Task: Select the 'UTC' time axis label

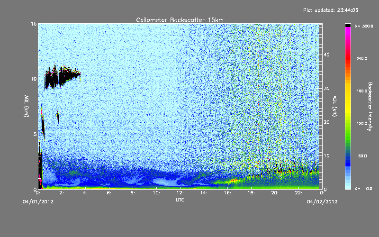Action: tap(180, 200)
